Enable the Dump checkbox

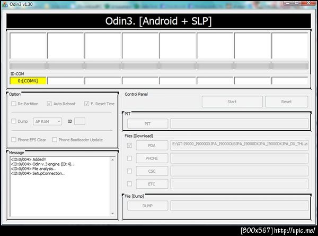14,121
